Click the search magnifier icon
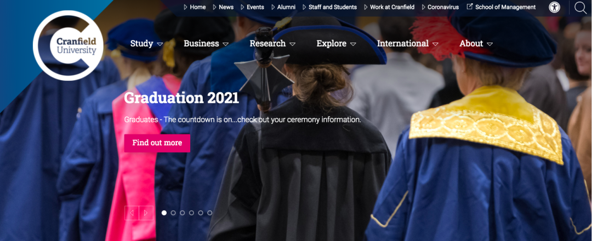The width and height of the screenshot is (592, 241). (x=580, y=8)
